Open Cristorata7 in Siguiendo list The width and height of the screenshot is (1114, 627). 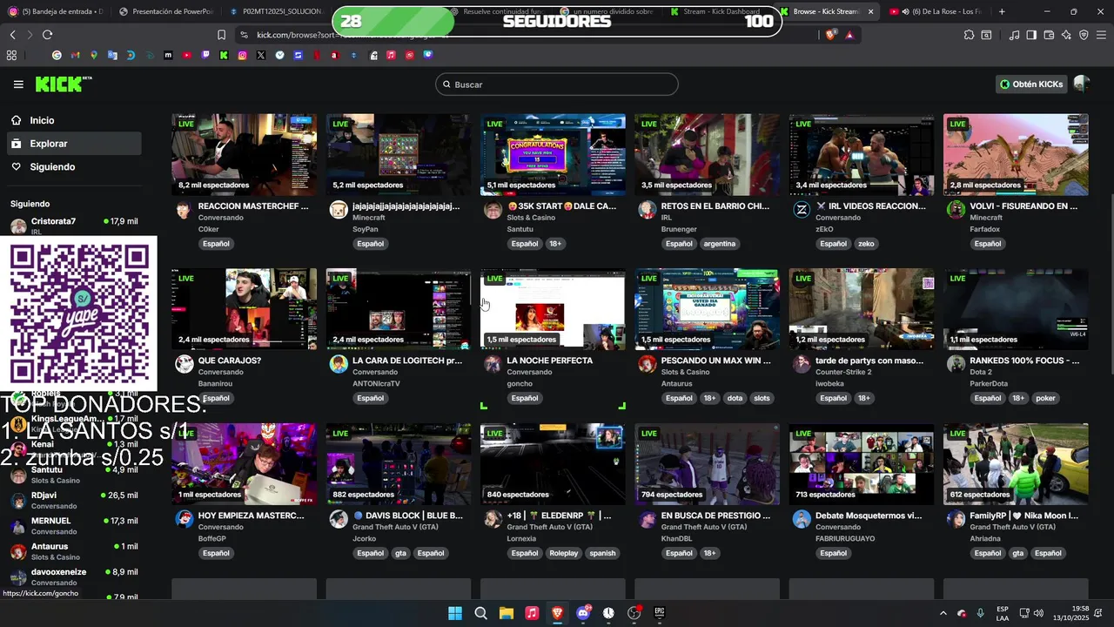pyautogui.click(x=74, y=226)
